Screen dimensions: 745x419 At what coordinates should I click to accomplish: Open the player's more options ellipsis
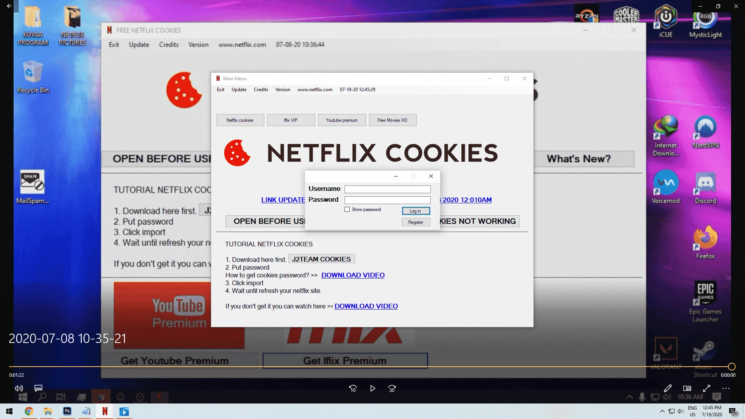(x=726, y=388)
